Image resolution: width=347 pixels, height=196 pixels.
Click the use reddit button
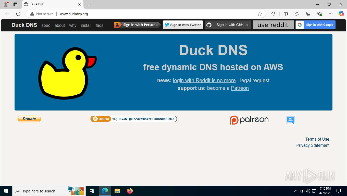[x=273, y=25]
